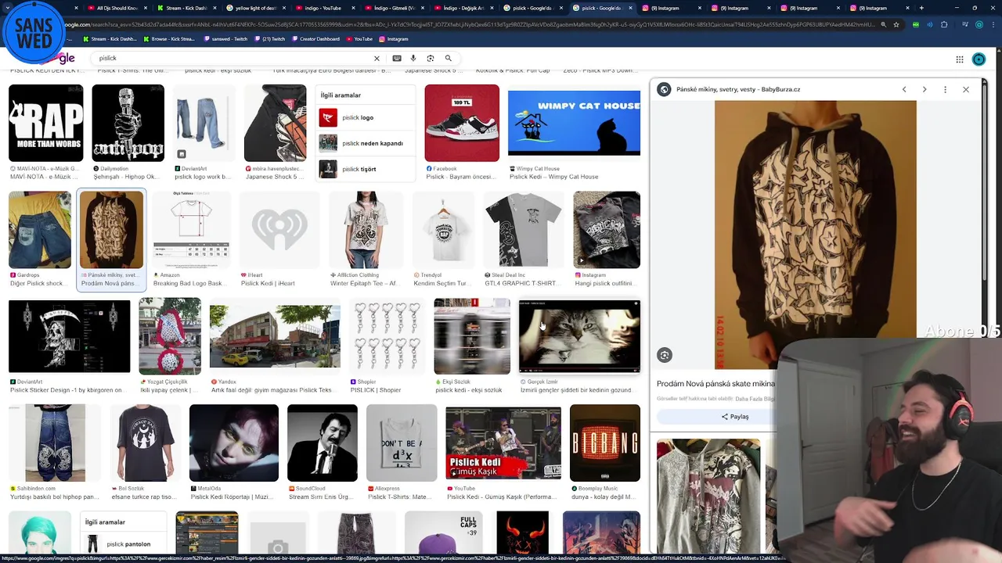
Task: Select related search 'pislick neden kapandı'
Action: pos(365,143)
